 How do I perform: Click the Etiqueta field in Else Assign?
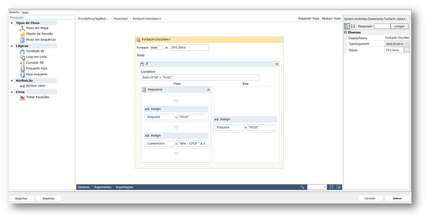[x=230, y=127]
